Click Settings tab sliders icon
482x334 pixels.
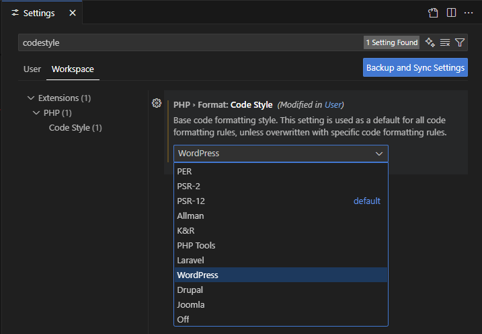[x=15, y=13]
